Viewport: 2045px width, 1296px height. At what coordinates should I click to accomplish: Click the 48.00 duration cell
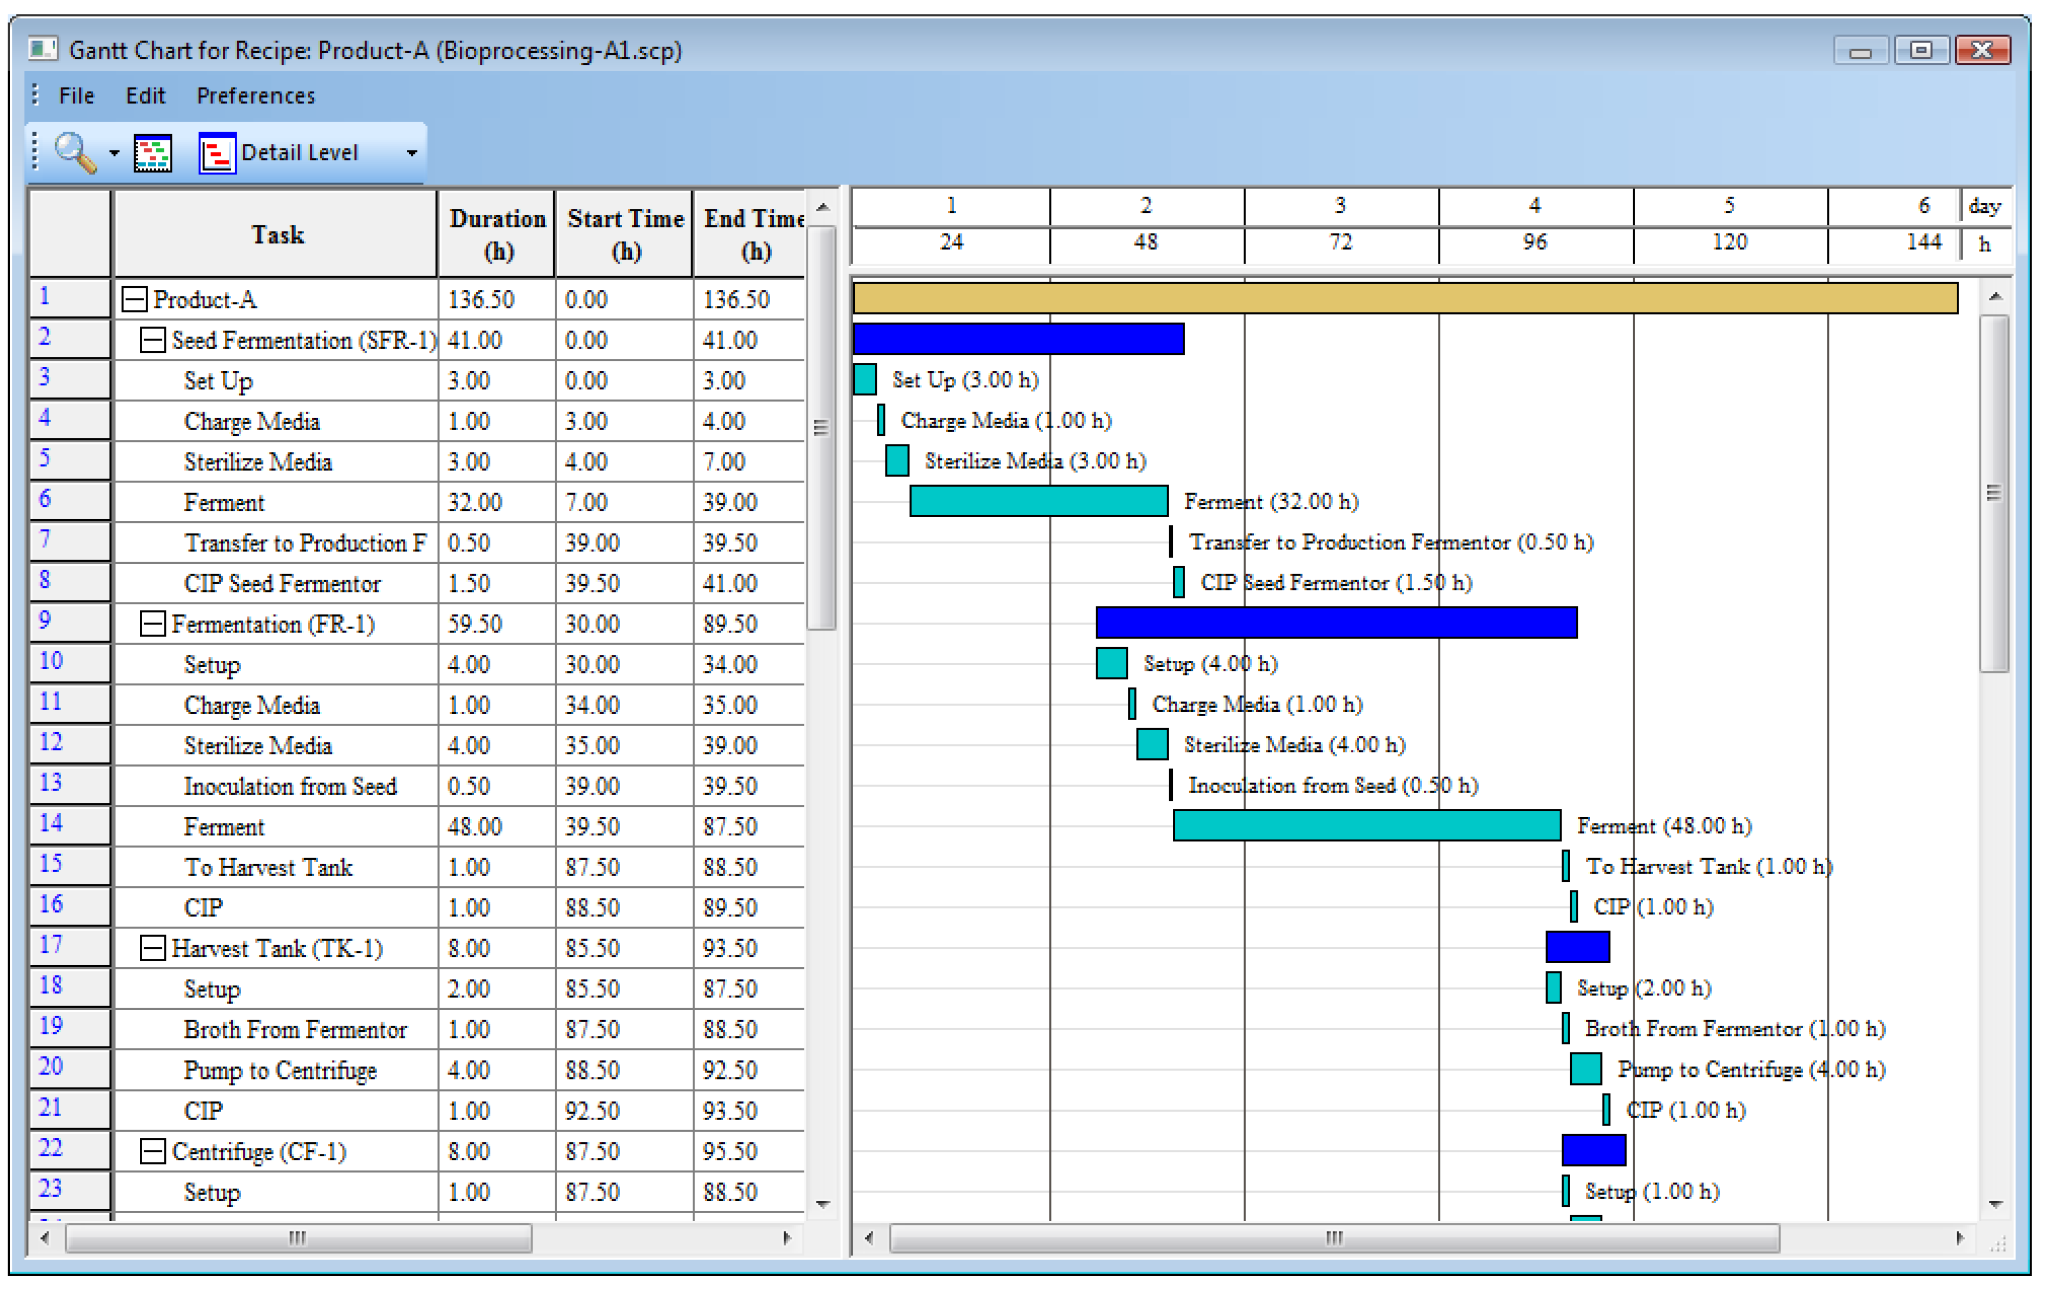497,826
